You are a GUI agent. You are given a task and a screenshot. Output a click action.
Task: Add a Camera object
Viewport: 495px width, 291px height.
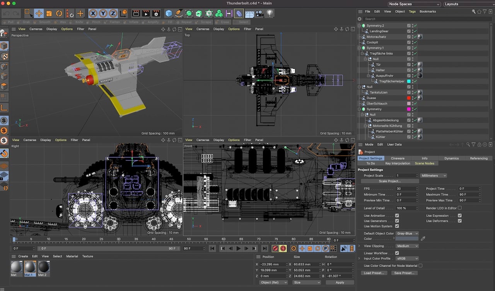[x=259, y=14]
